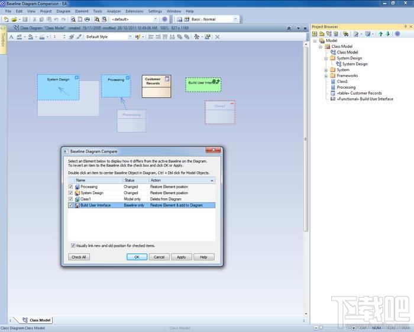Click the Open Project folder icon
Screen dimensions: 414x332
click(14, 20)
